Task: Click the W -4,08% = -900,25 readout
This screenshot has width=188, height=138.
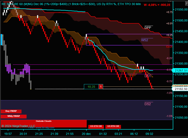Action: pyautogui.click(x=157, y=5)
